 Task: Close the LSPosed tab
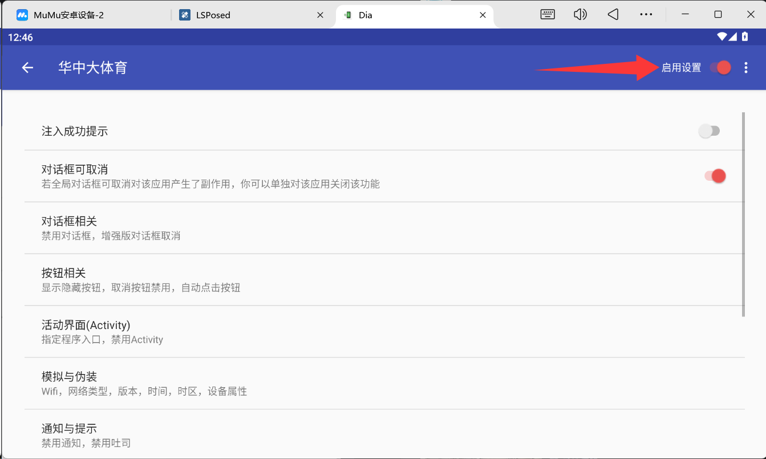321,15
